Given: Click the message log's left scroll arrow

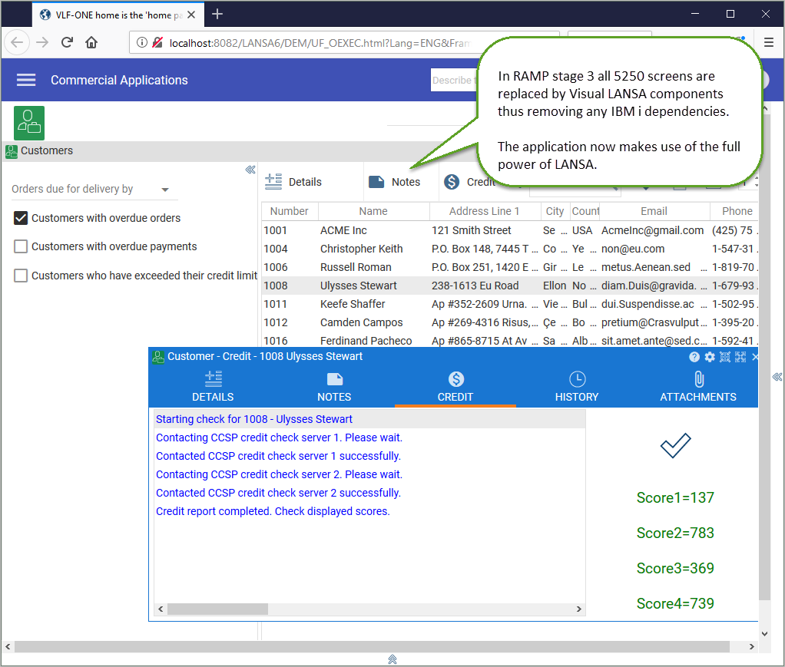Looking at the screenshot, I should (161, 609).
